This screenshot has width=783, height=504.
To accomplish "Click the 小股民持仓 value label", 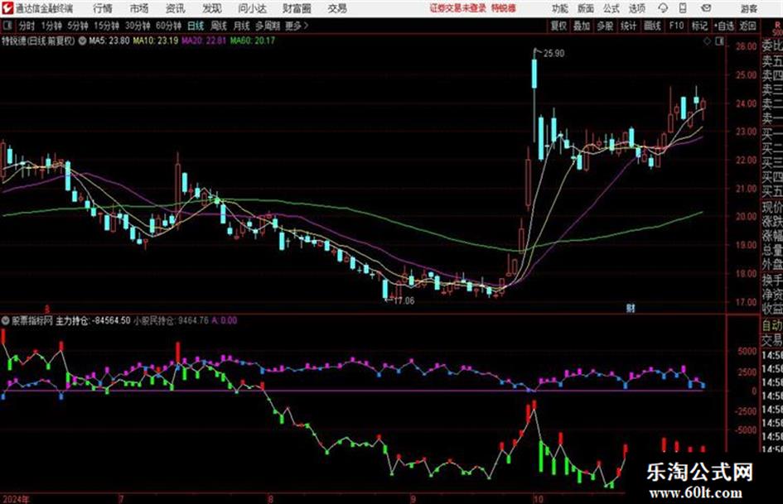I will (x=171, y=320).
